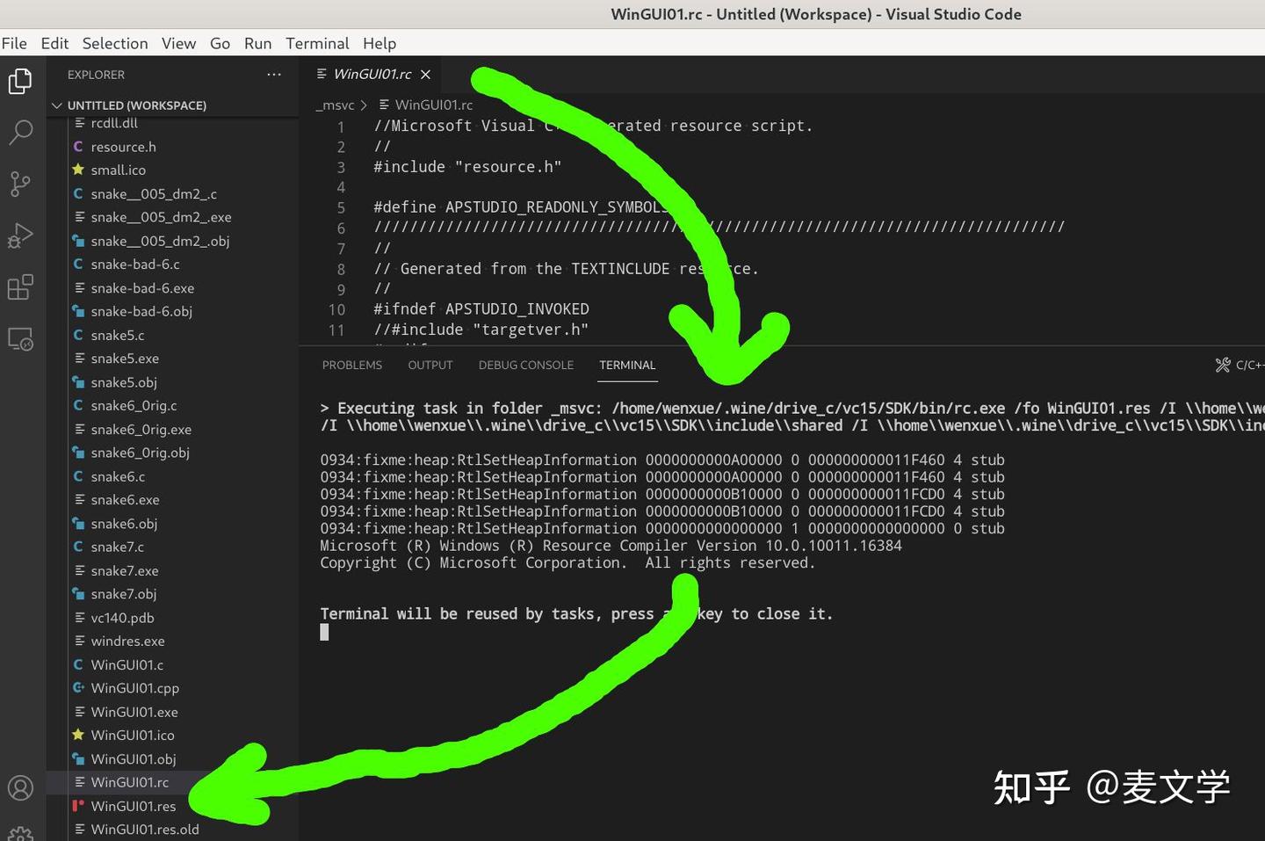Open snake7.c in the explorer
1265x841 pixels.
point(117,547)
